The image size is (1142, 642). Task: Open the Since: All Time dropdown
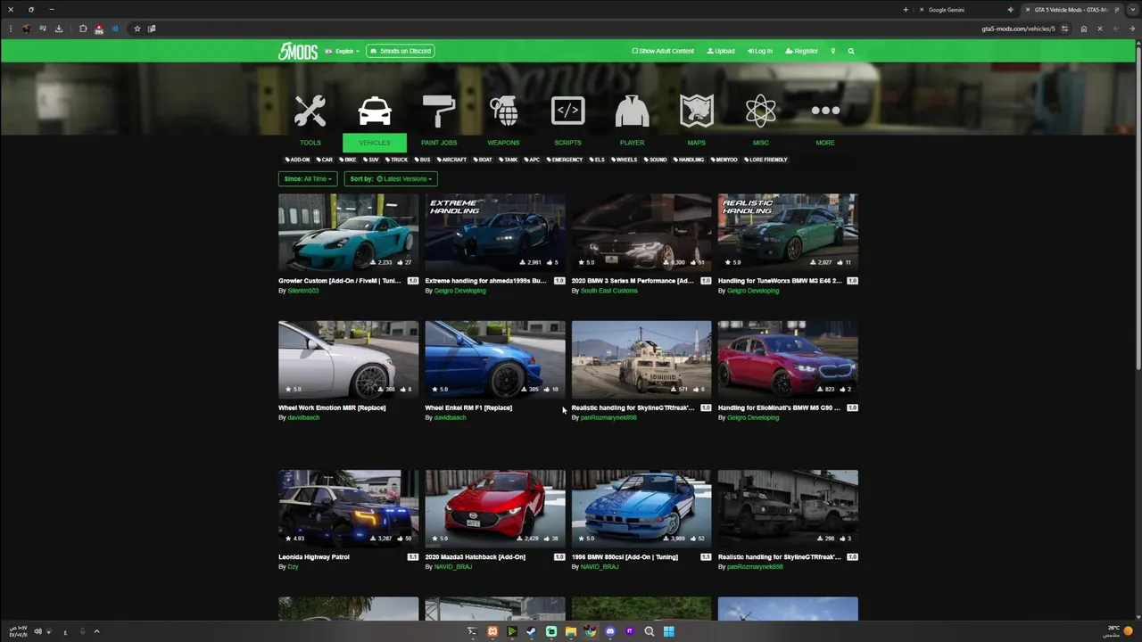click(x=308, y=178)
